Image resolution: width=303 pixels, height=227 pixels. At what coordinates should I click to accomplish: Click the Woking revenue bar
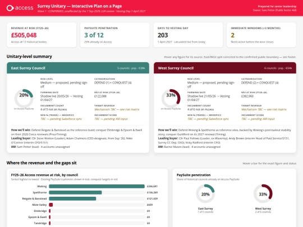[x=97, y=186]
